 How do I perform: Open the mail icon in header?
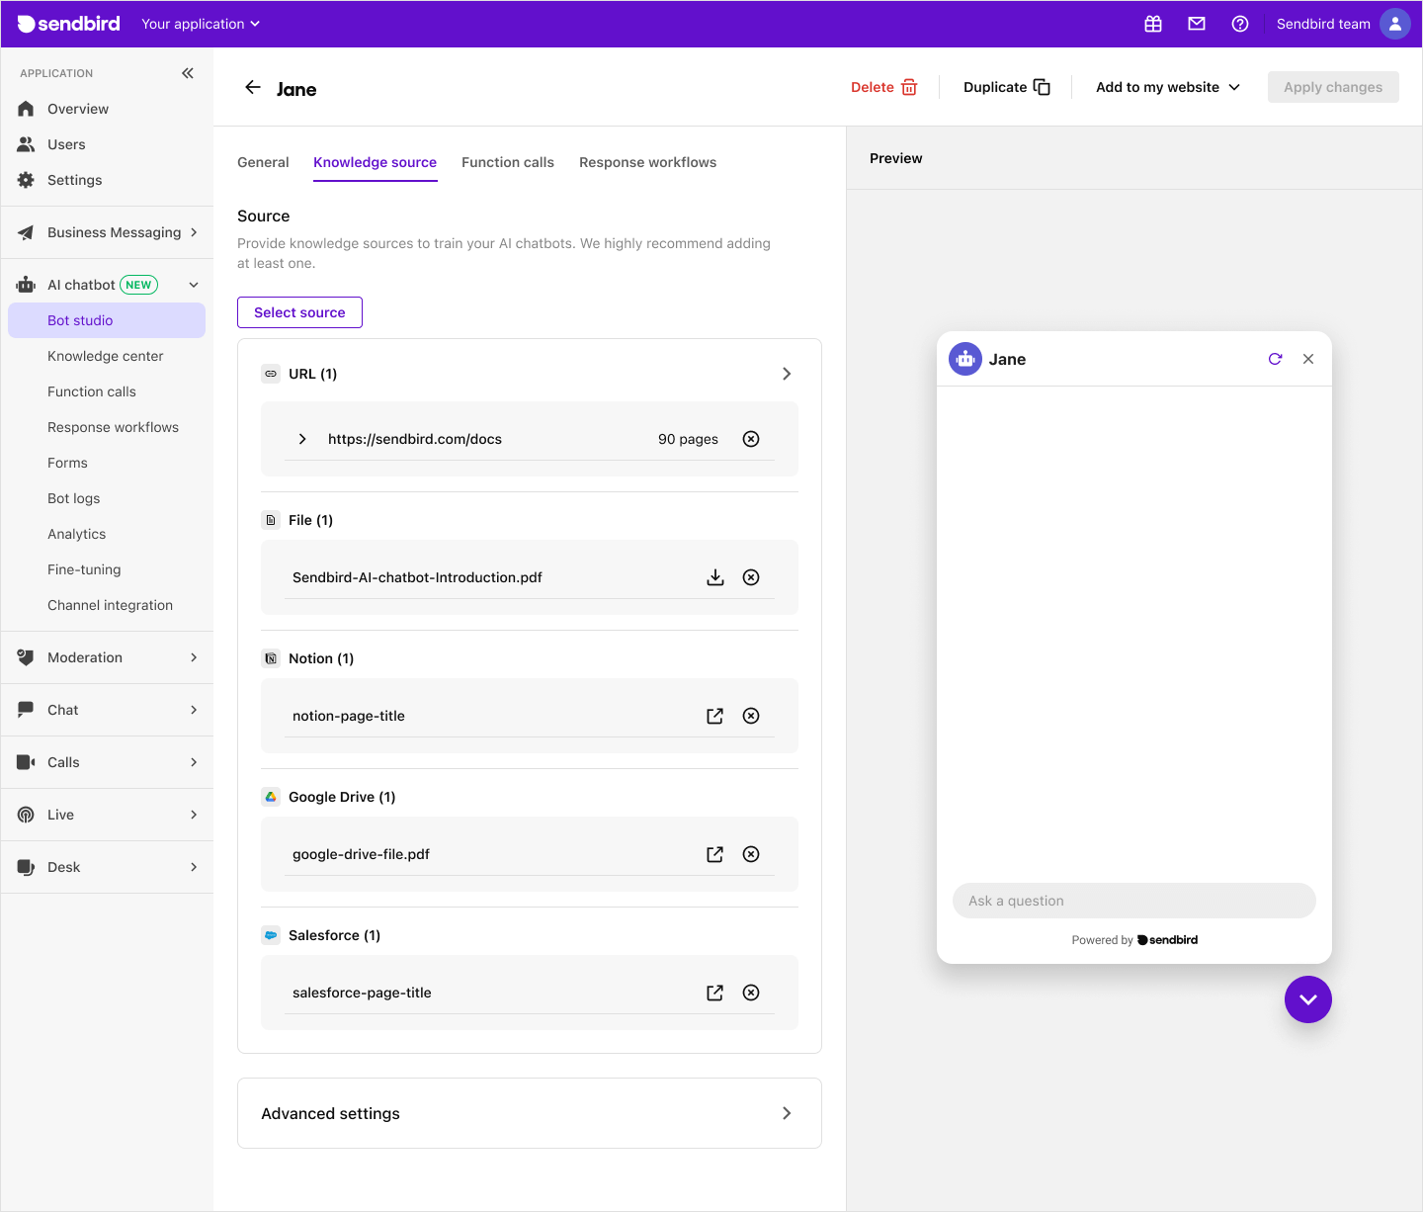pyautogui.click(x=1197, y=24)
